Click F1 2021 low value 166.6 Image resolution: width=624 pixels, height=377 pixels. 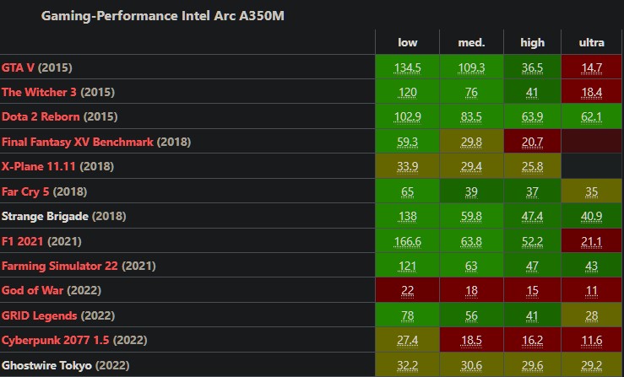click(x=407, y=241)
